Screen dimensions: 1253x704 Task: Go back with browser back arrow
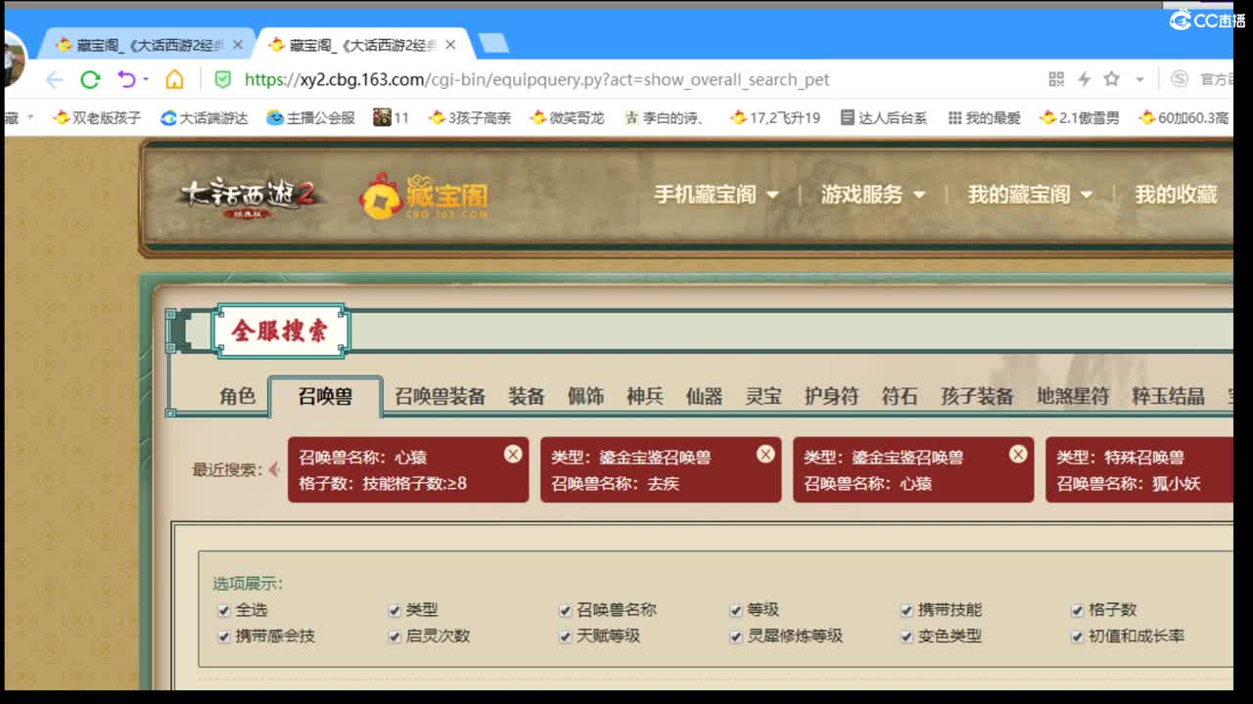tap(54, 79)
